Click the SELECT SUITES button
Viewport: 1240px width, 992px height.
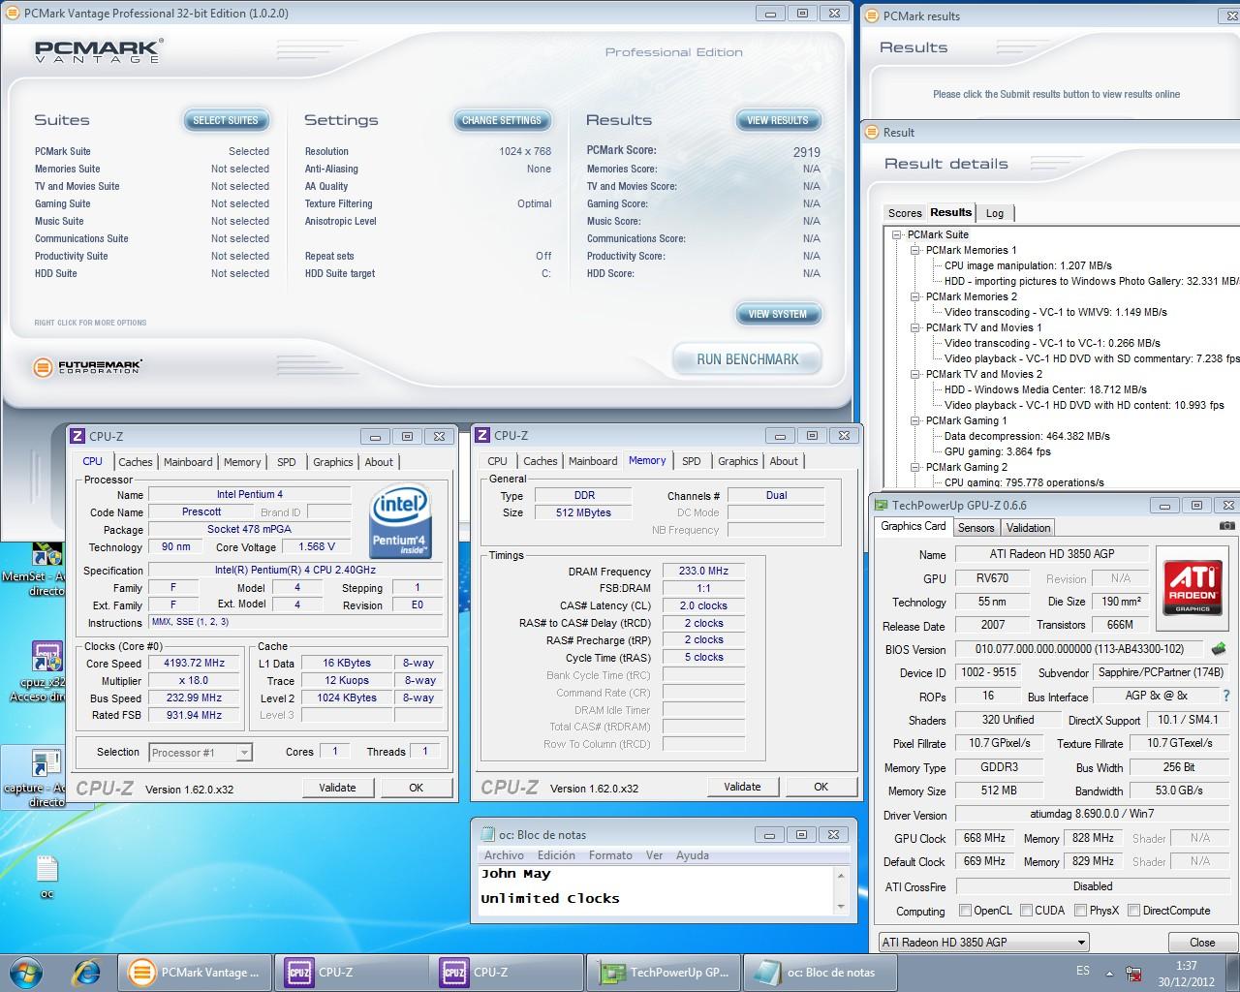(226, 120)
